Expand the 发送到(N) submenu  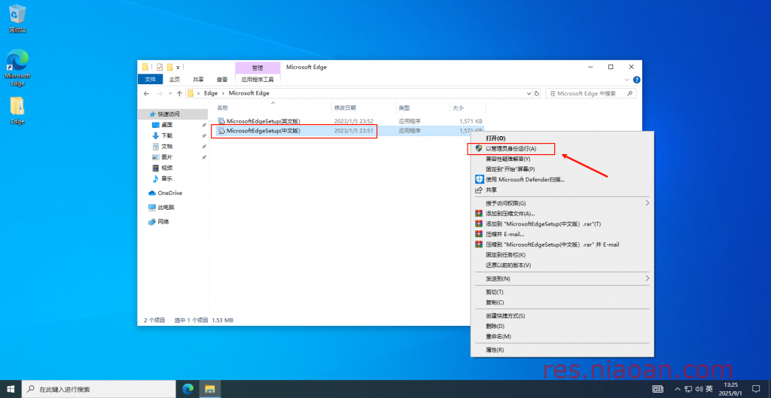562,278
